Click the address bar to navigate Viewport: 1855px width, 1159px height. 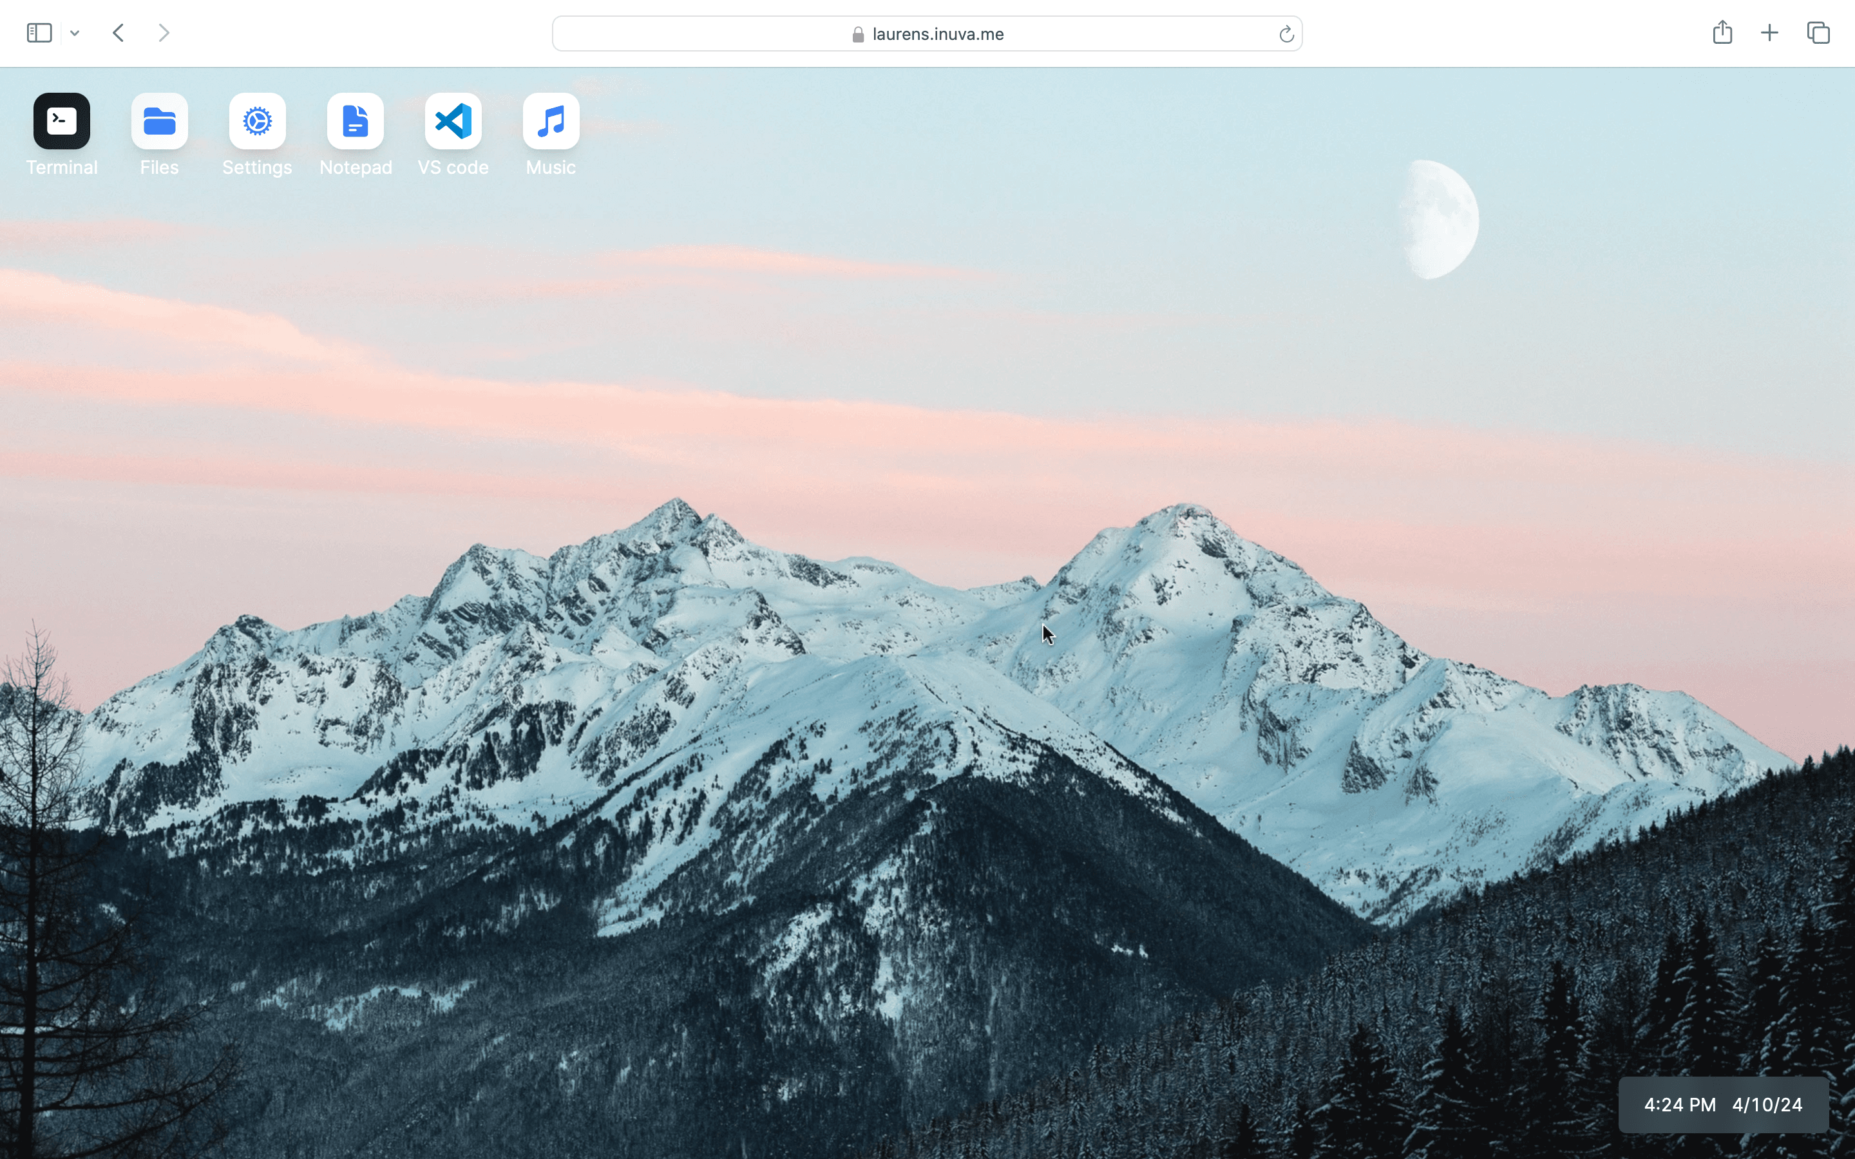[x=927, y=33]
